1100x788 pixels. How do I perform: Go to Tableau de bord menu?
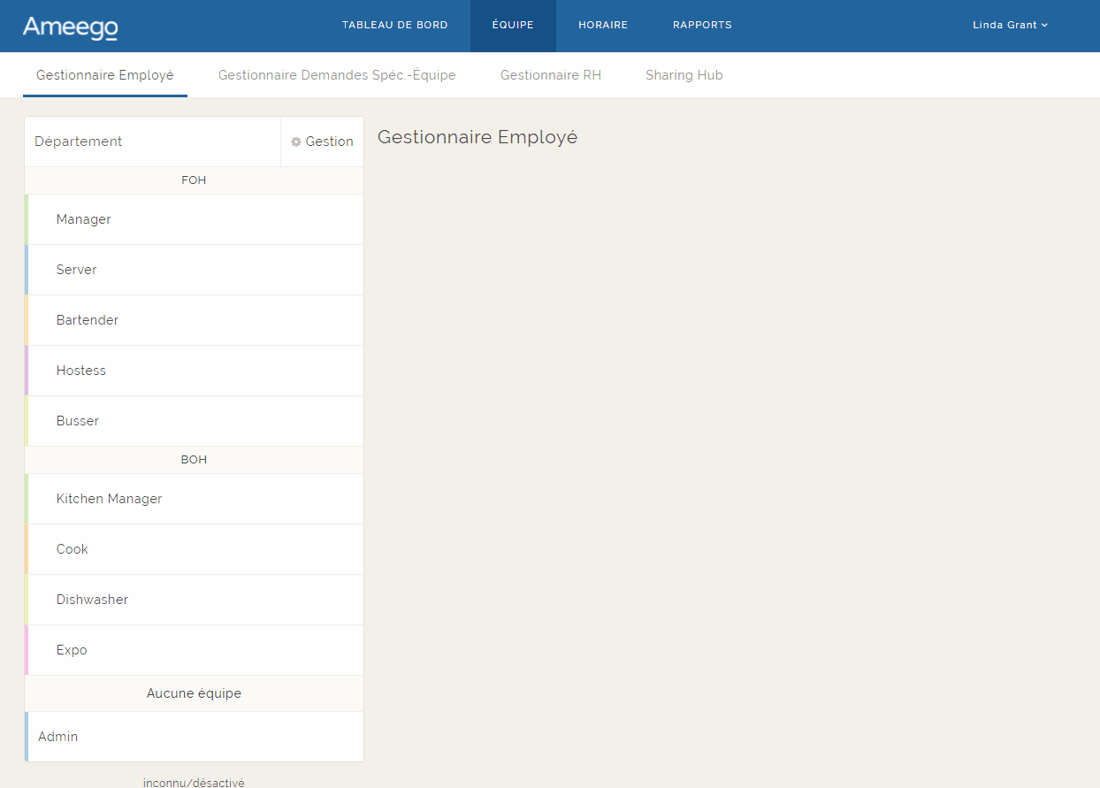point(394,25)
